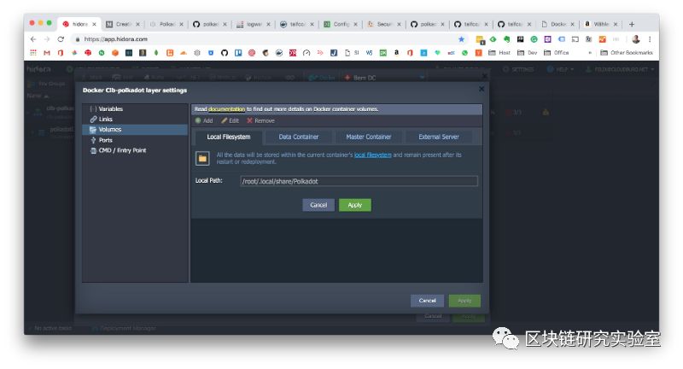Open the Apps grid in bookmarks bar
Screen dimensions: 683x369
pyautogui.click(x=33, y=53)
